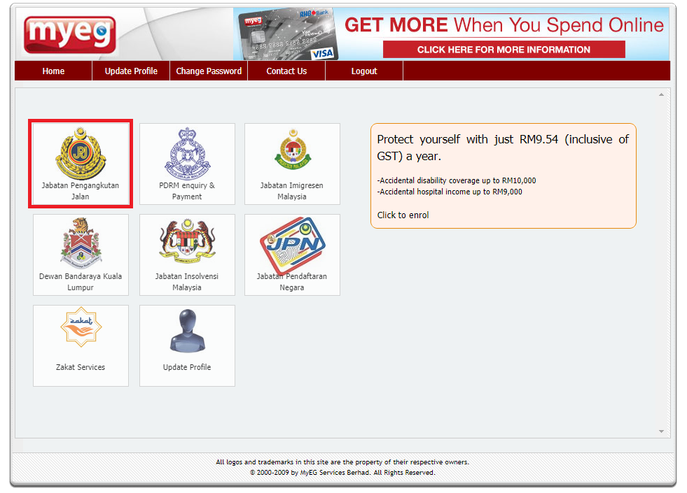Open the RM9.54 insurance promotion box
Viewport: 687px width, 493px height.
click(x=504, y=176)
